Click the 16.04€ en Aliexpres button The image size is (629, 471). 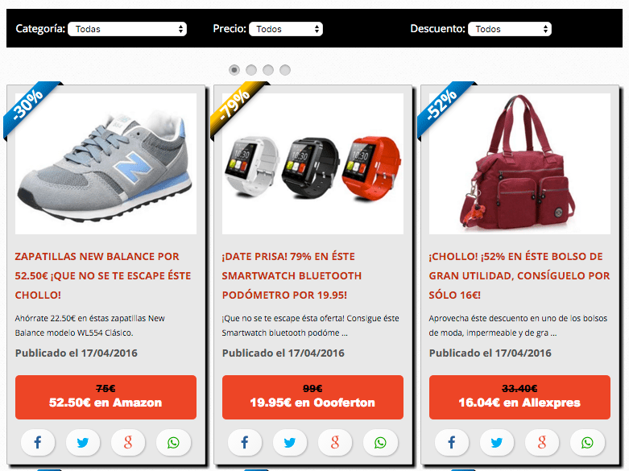coord(519,397)
